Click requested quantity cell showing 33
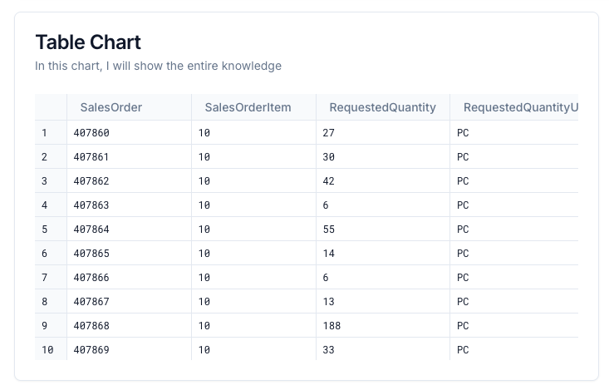The width and height of the screenshot is (609, 390). coord(383,348)
